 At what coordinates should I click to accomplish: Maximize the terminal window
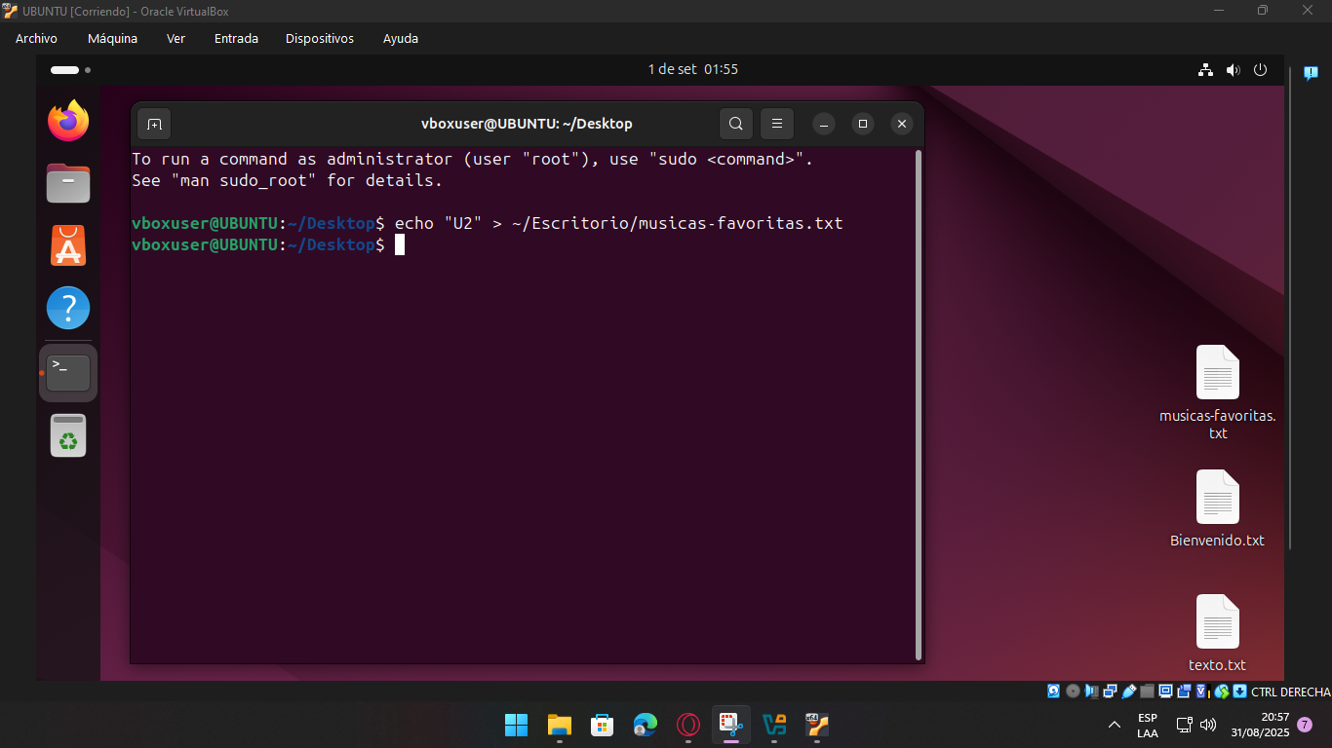[x=863, y=124]
